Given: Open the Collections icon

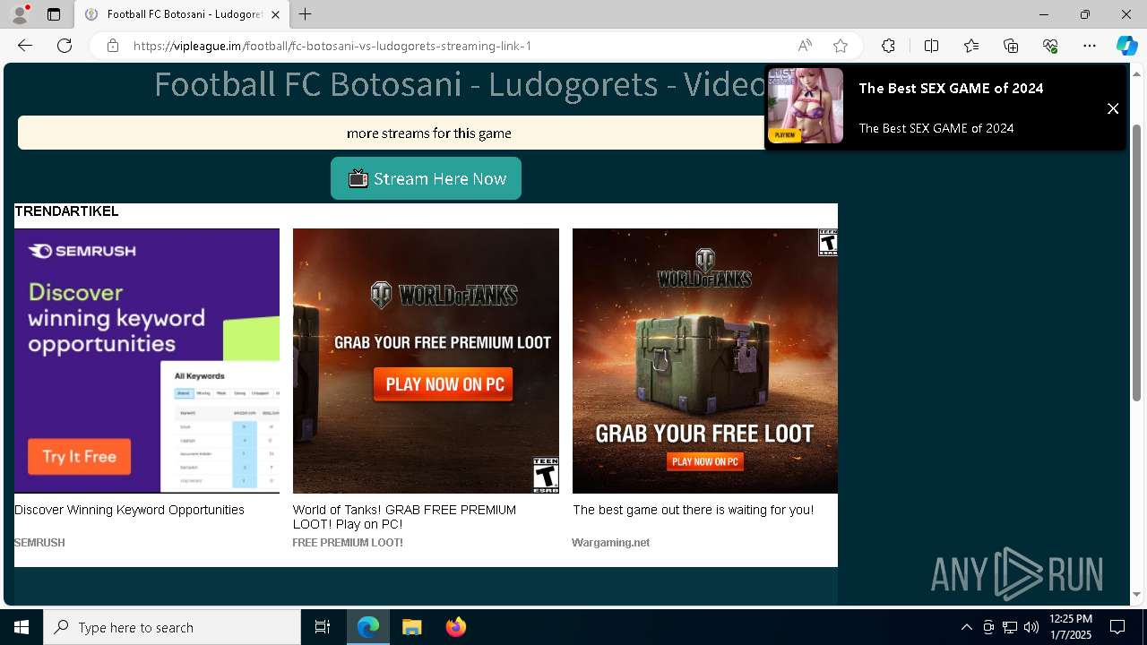Looking at the screenshot, I should coord(1011,46).
